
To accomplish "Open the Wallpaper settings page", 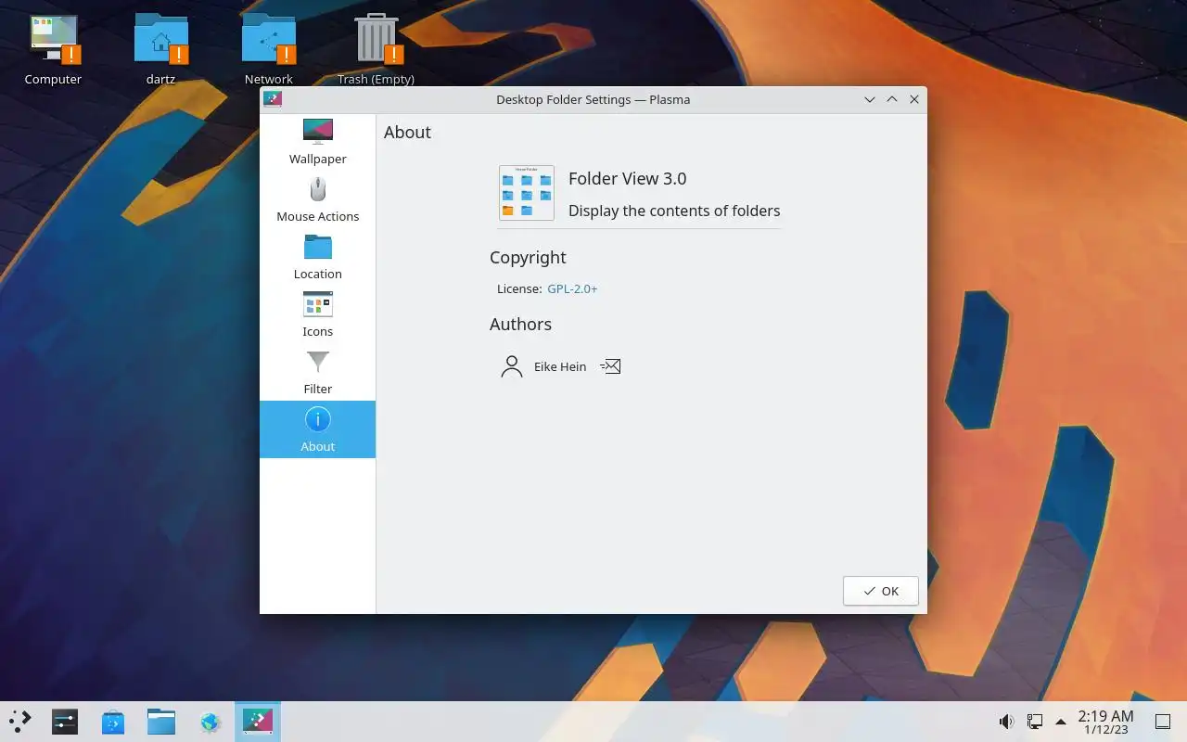I will pyautogui.click(x=317, y=142).
